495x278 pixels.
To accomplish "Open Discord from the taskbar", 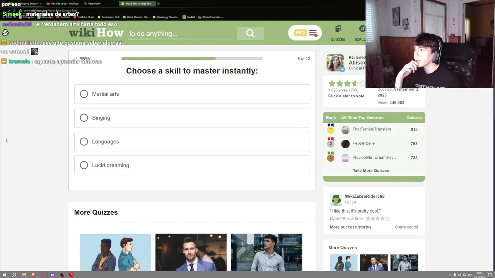I will point(52,275).
